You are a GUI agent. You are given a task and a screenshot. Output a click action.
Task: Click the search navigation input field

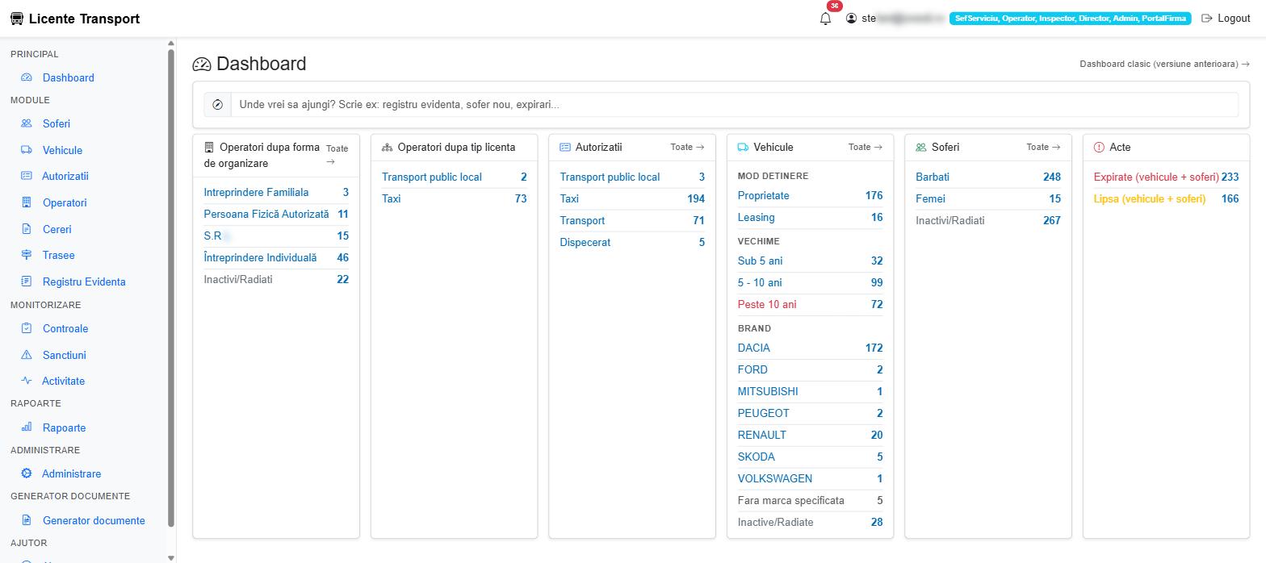click(734, 105)
